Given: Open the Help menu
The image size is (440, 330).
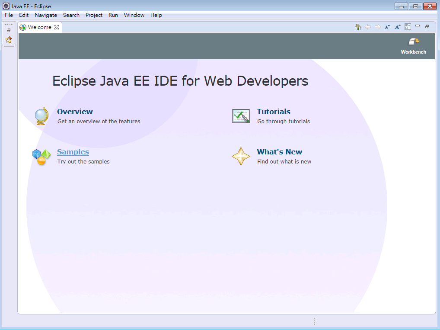Looking at the screenshot, I should tap(156, 15).
